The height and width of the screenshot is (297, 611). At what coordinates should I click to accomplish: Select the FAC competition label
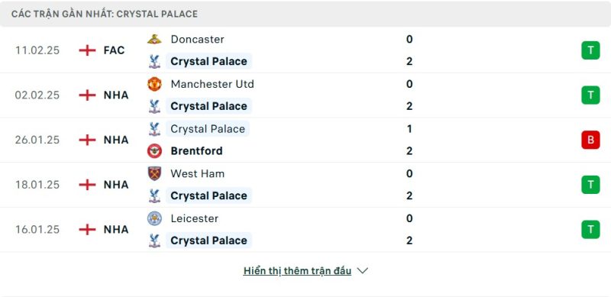[x=114, y=50]
